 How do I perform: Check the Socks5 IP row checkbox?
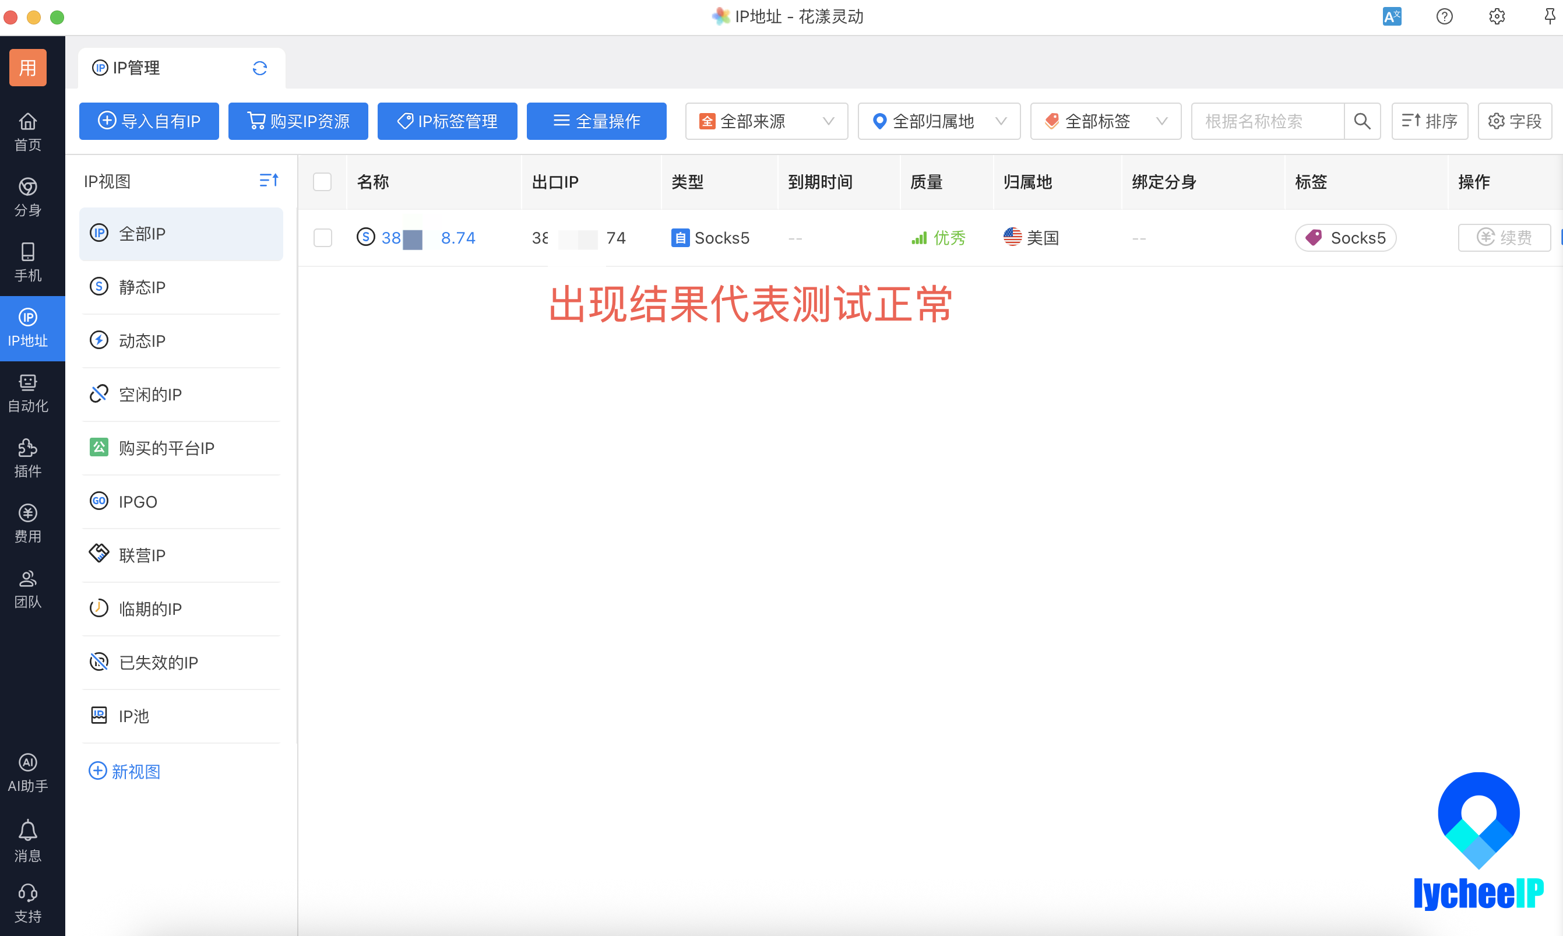(x=322, y=238)
